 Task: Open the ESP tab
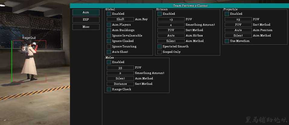(x=86, y=20)
